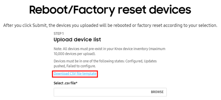
Task: Choose a CSV file using the BROWSE button
Action: [x=157, y=92]
